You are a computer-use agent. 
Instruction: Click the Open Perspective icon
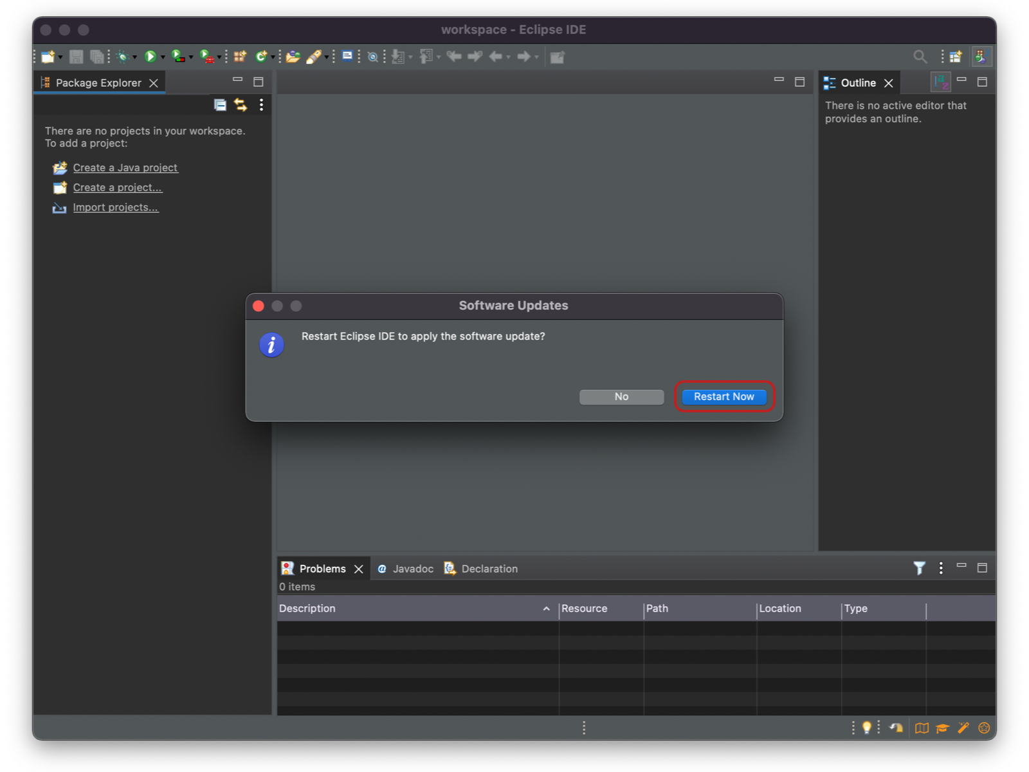[956, 57]
